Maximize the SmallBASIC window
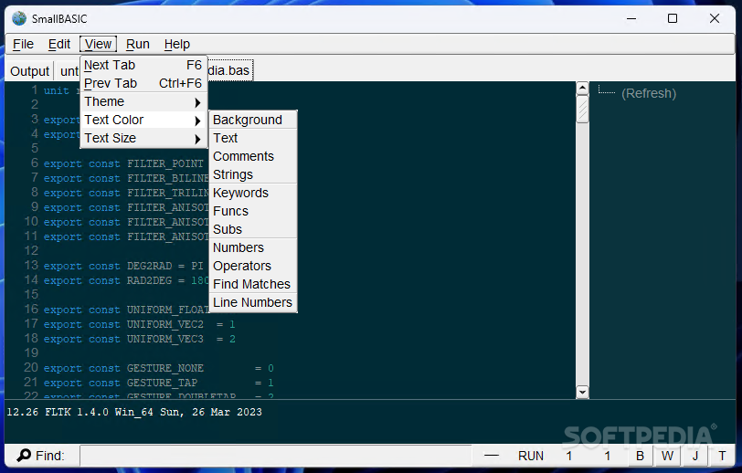The width and height of the screenshot is (742, 473). pos(673,18)
